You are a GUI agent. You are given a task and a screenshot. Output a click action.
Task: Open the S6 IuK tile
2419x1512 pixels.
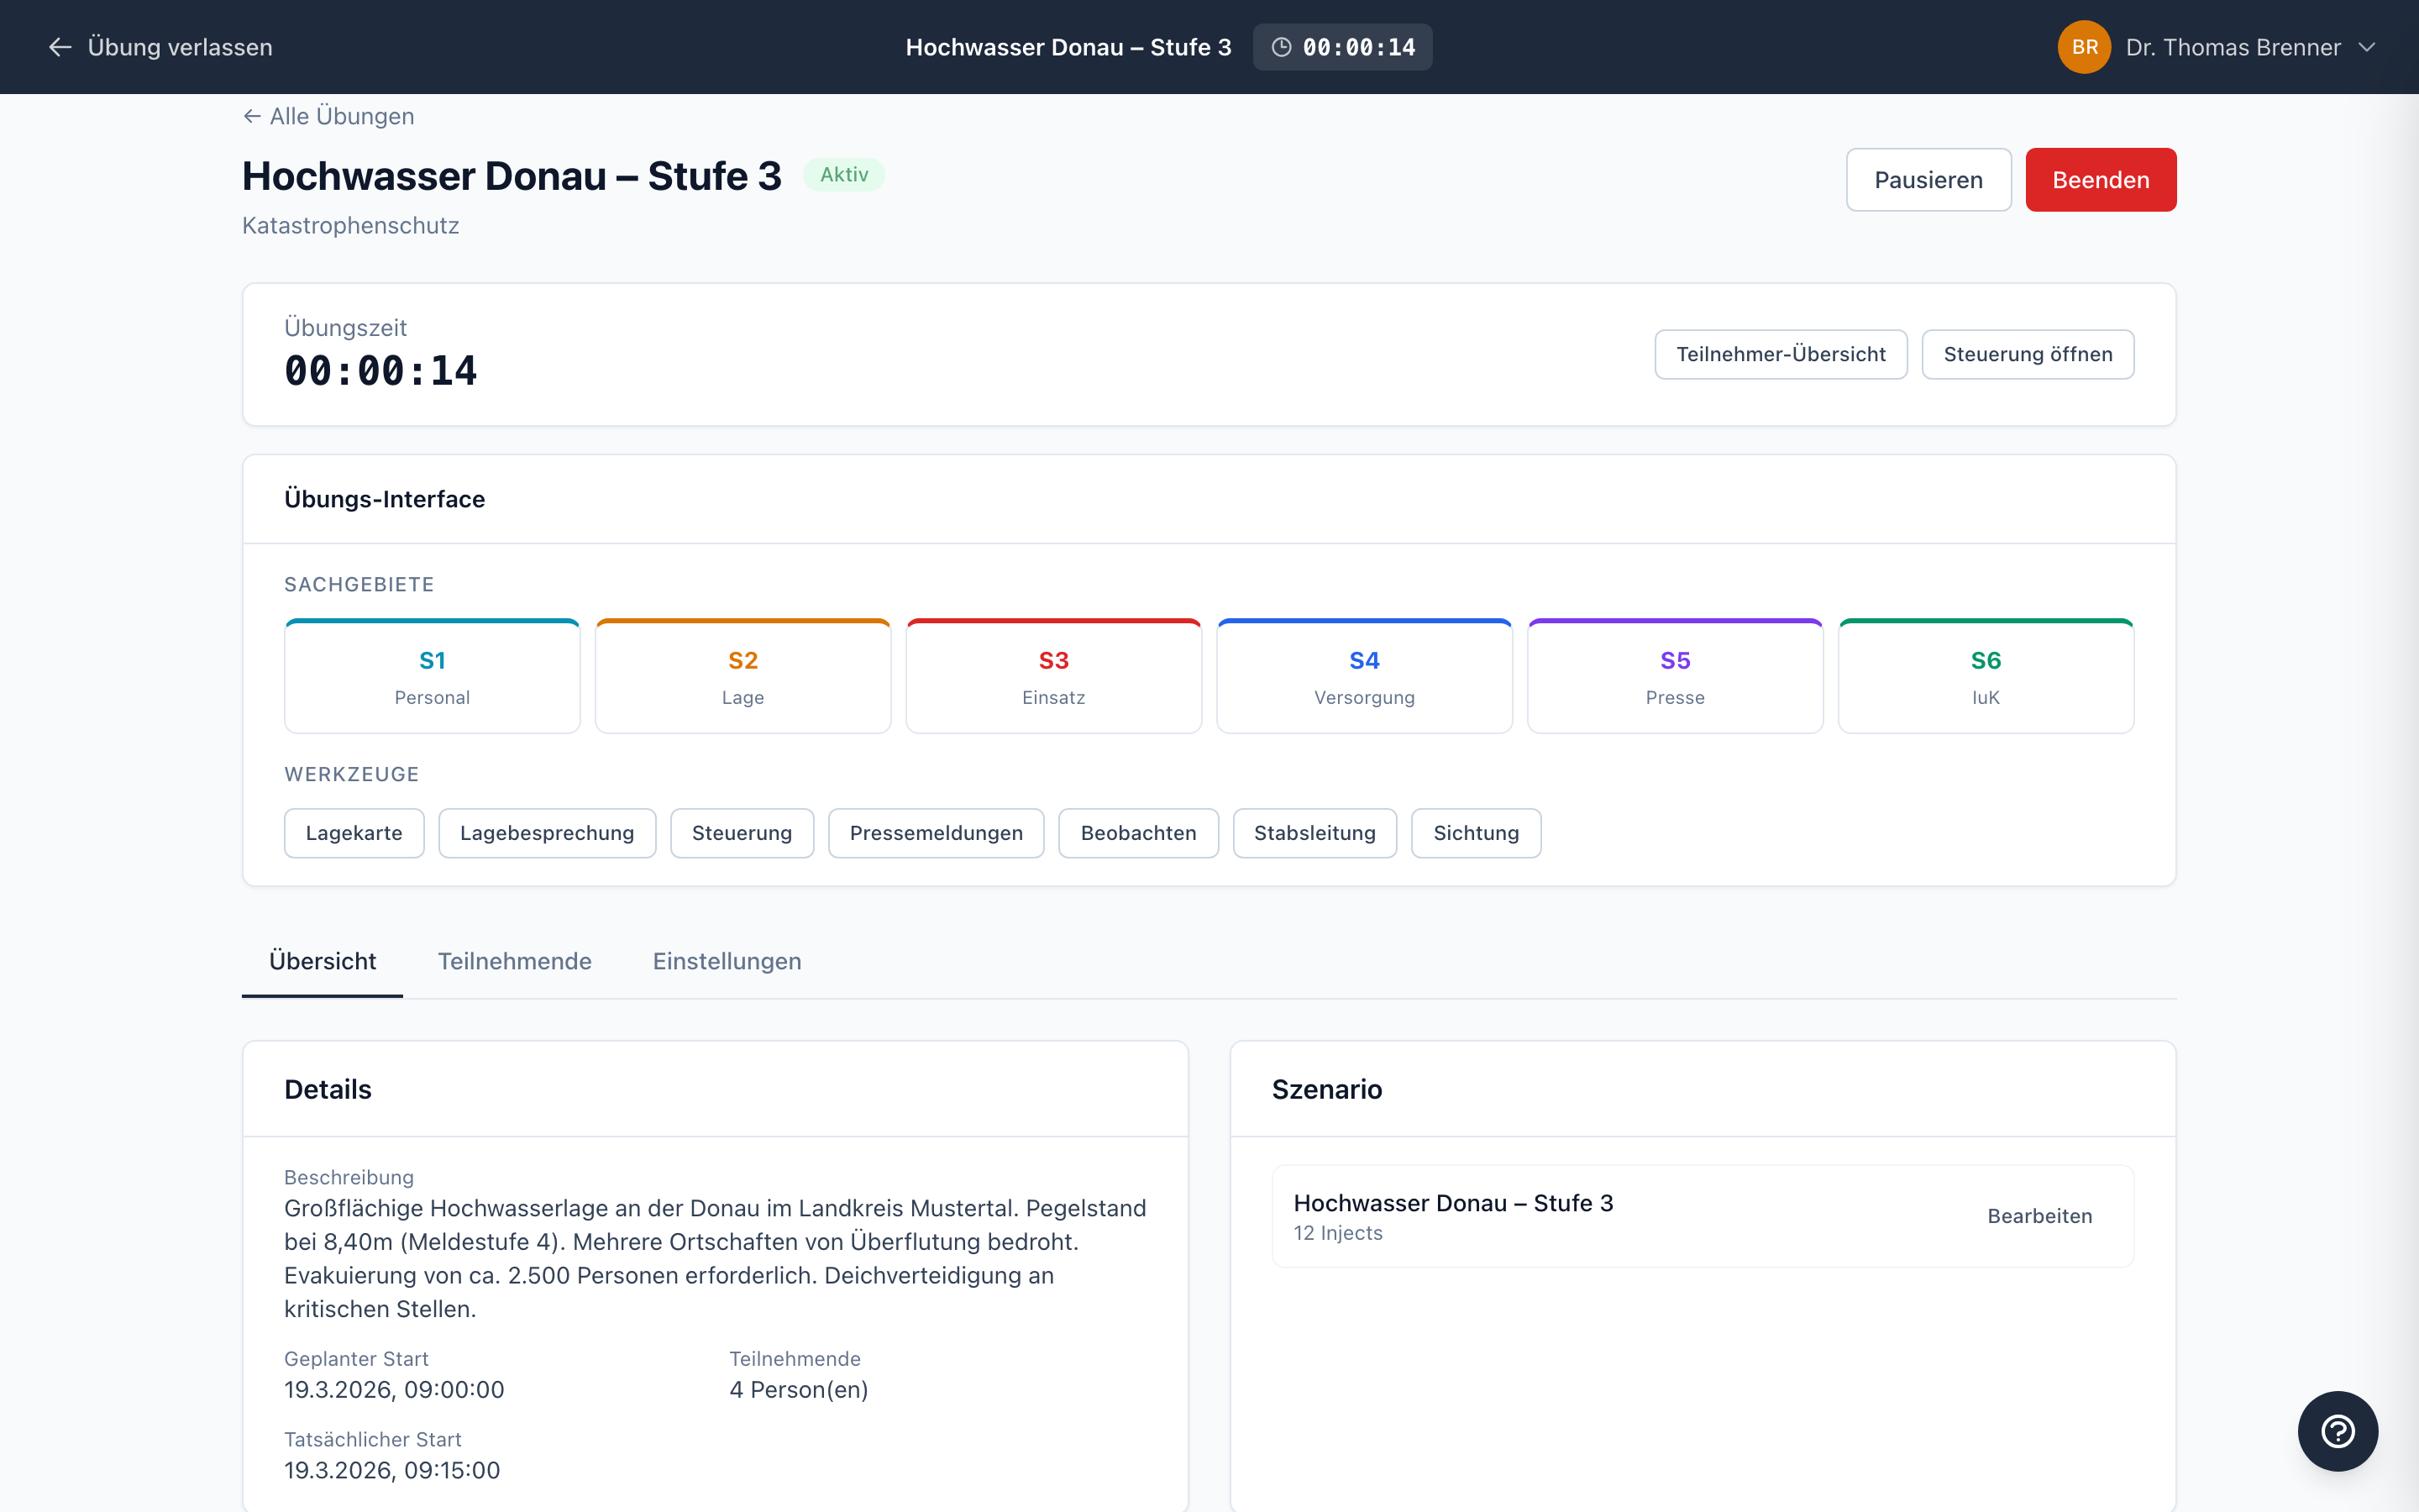[x=1986, y=677]
